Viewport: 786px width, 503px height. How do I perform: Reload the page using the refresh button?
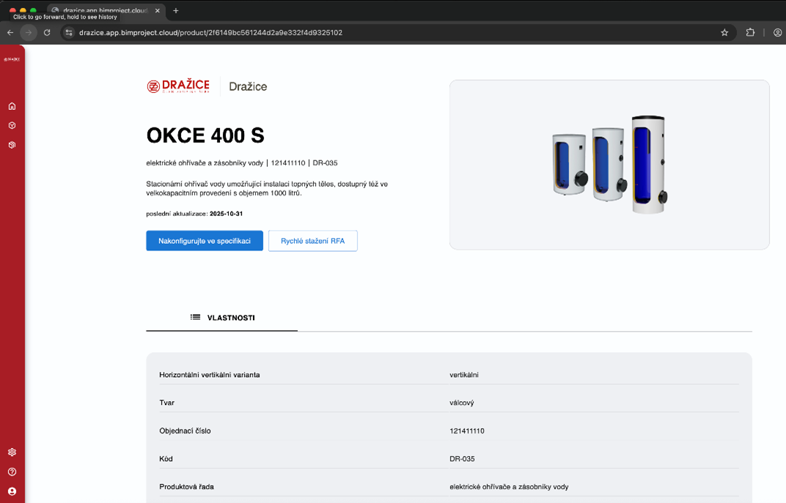tap(47, 32)
